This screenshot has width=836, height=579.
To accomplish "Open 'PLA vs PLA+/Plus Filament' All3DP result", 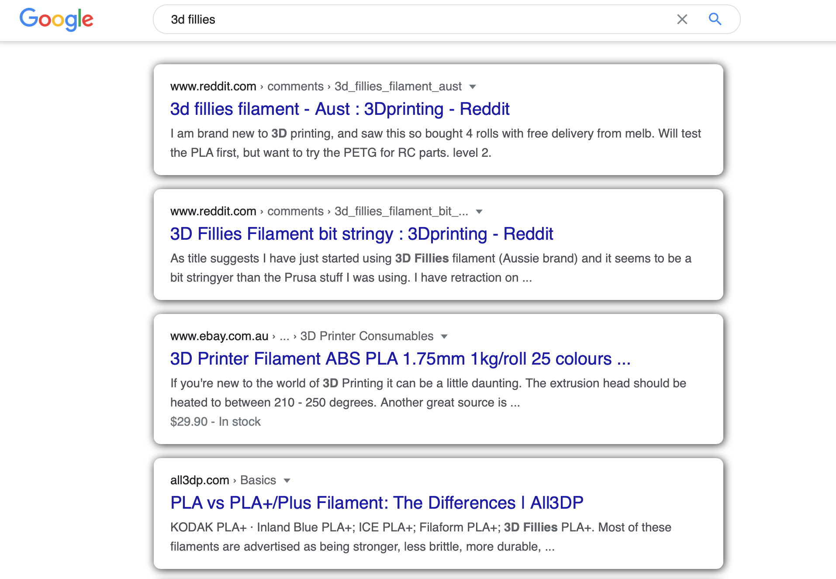I will [377, 503].
